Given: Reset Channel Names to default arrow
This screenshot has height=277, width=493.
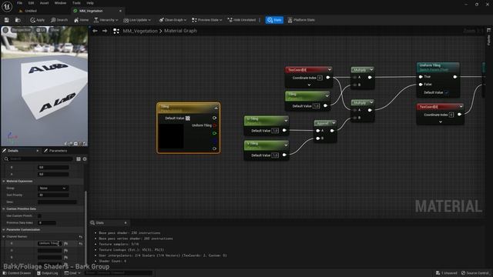Looking at the screenshot, I should [x=81, y=237].
